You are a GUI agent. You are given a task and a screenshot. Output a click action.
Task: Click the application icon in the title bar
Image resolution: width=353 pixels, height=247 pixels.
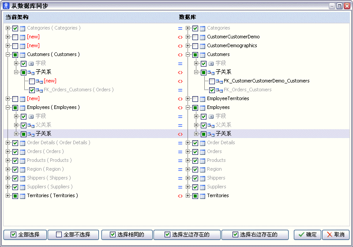click(x=6, y=6)
